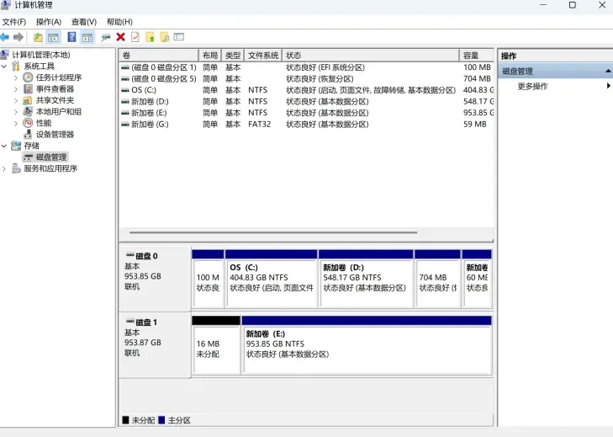613x437 pixels.
Task: Sort by the 状态 column header
Action: pyautogui.click(x=370, y=56)
